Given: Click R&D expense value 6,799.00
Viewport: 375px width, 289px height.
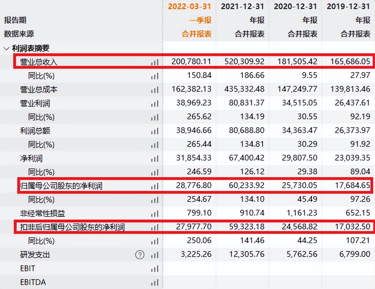Looking at the screenshot, I should 355,254.
